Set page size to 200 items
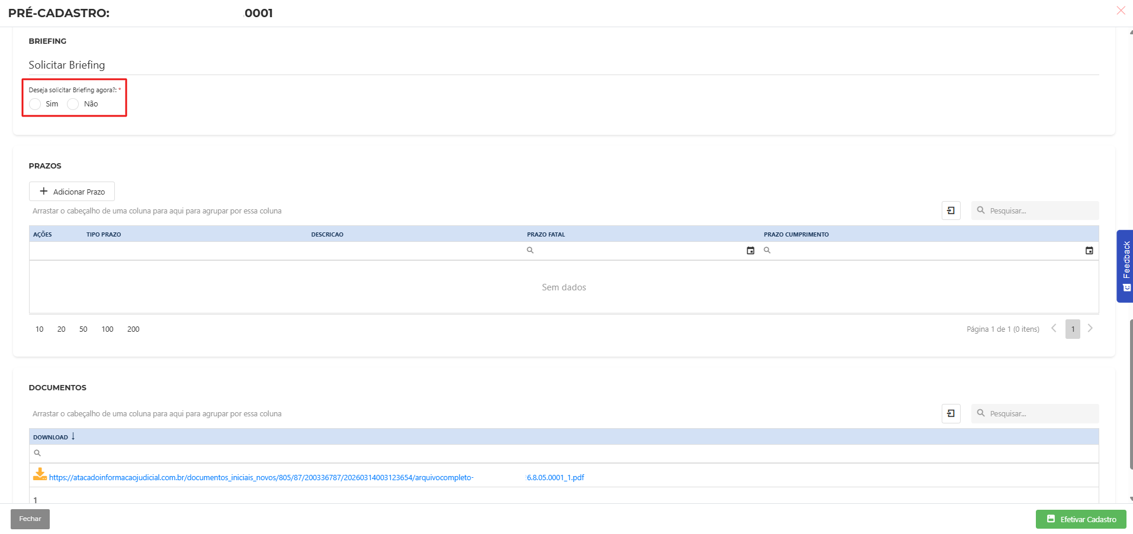The height and width of the screenshot is (534, 1133). pyautogui.click(x=133, y=329)
